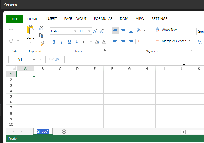Select the Format Painter brush icon
The width and height of the screenshot is (204, 143).
[x=42, y=43]
